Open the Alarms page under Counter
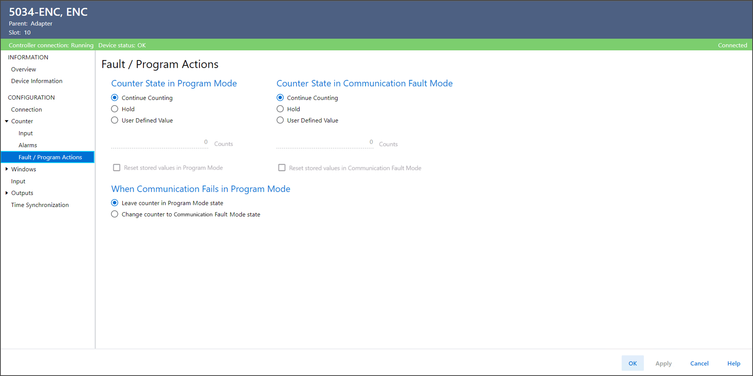This screenshot has height=376, width=753. tap(28, 145)
